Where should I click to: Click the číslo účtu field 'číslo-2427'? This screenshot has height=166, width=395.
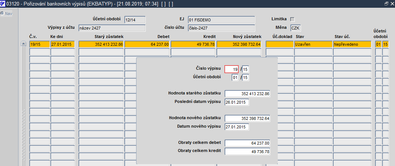click(x=222, y=28)
